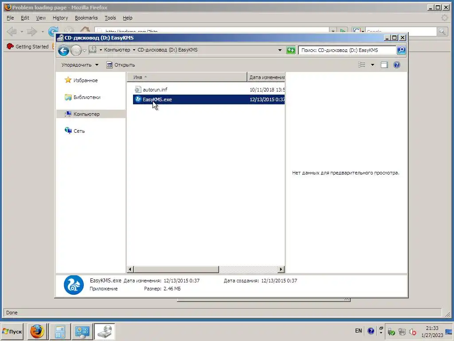Toggle the preview pane button
Image resolution: width=454 pixels, height=341 pixels.
click(x=384, y=65)
